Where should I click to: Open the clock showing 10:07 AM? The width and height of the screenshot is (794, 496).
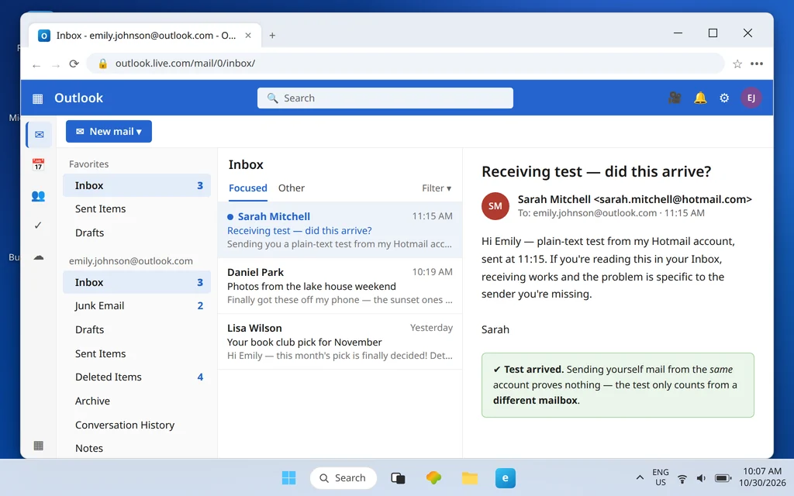click(762, 477)
